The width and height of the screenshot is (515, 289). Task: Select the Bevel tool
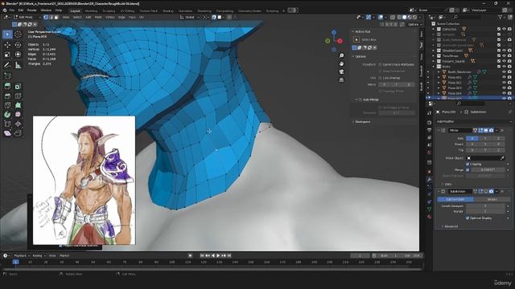pos(7,96)
